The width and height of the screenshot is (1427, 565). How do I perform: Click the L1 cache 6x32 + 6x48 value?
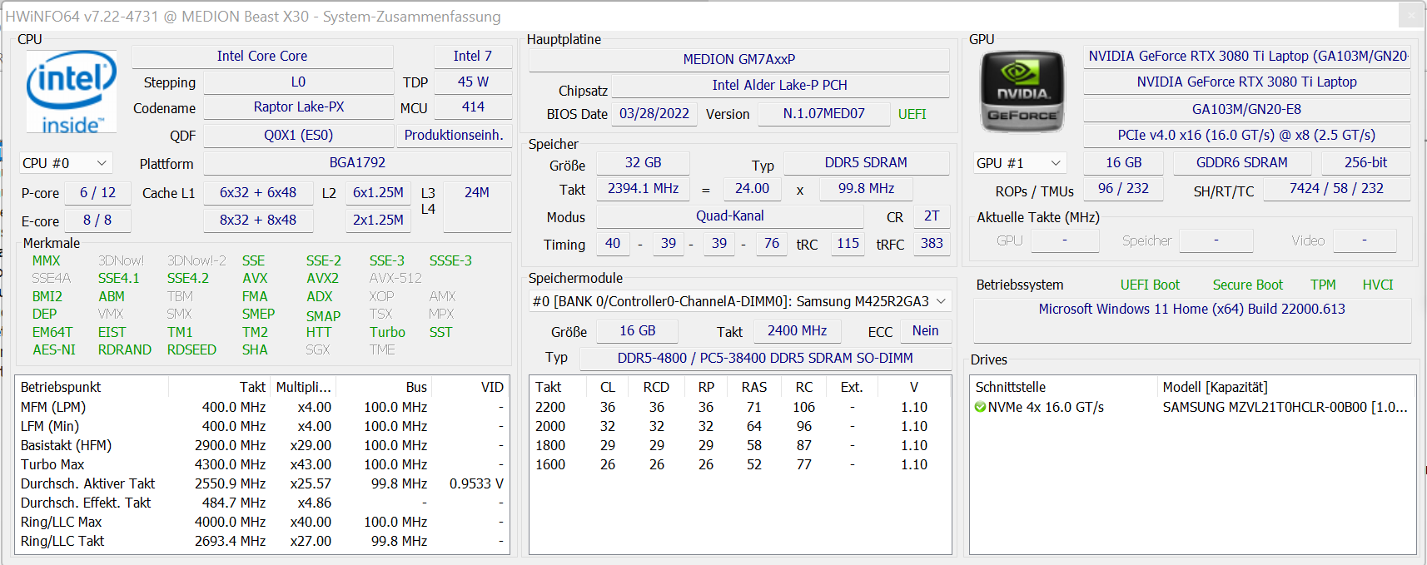(258, 193)
